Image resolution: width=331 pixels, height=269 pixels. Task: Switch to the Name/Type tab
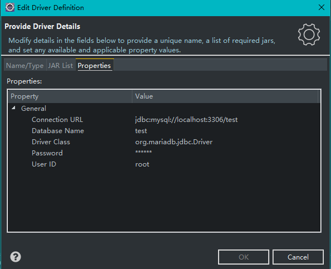point(25,66)
